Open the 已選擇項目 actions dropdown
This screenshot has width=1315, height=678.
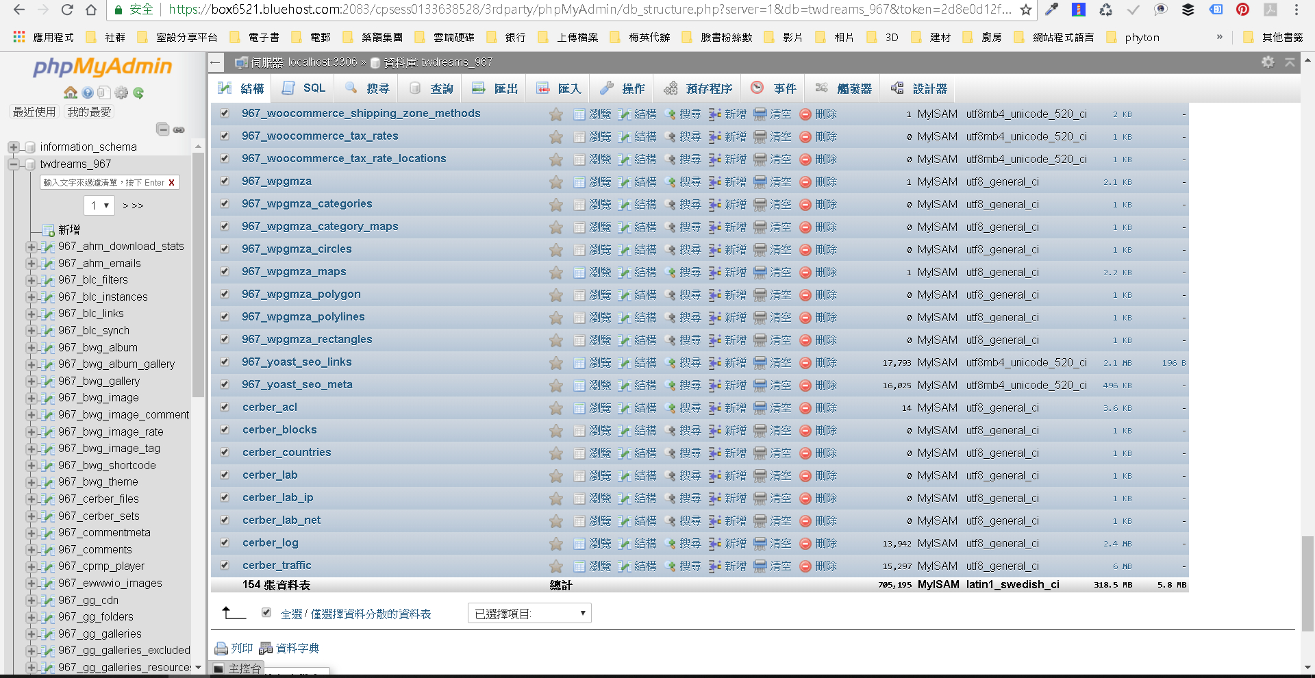tap(529, 613)
